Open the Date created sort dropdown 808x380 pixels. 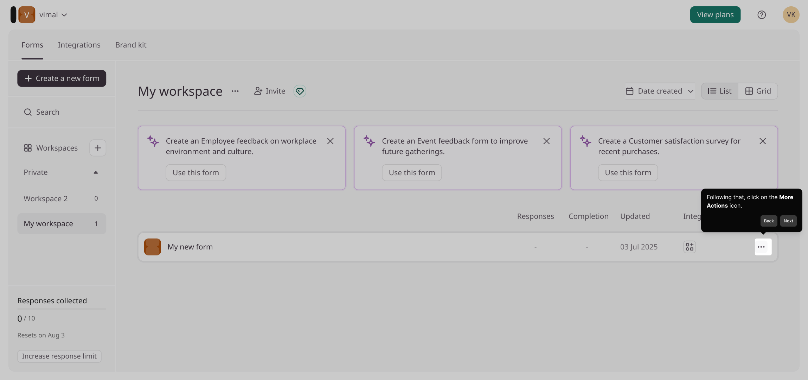[660, 91]
